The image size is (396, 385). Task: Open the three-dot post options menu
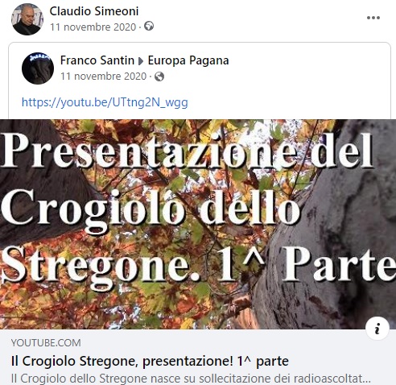pyautogui.click(x=373, y=18)
